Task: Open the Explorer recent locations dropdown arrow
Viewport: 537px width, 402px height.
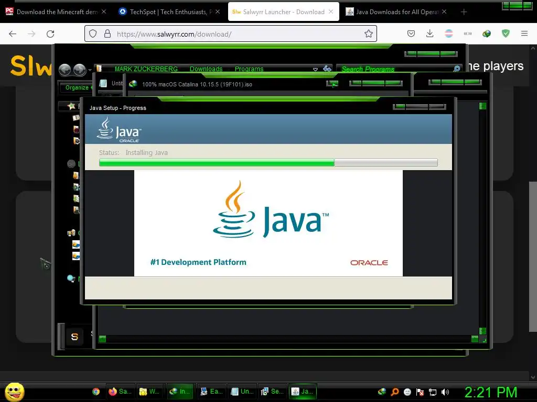Action: coord(90,70)
